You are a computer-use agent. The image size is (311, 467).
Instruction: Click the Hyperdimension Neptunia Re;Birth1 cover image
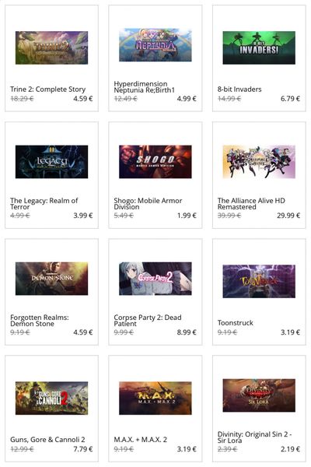[155, 45]
